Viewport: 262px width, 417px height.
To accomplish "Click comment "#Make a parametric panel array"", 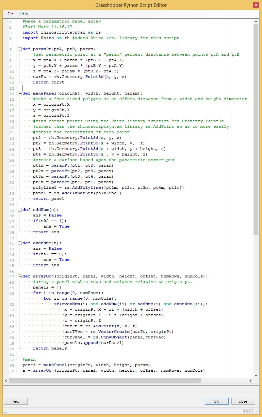I will pos(62,21).
